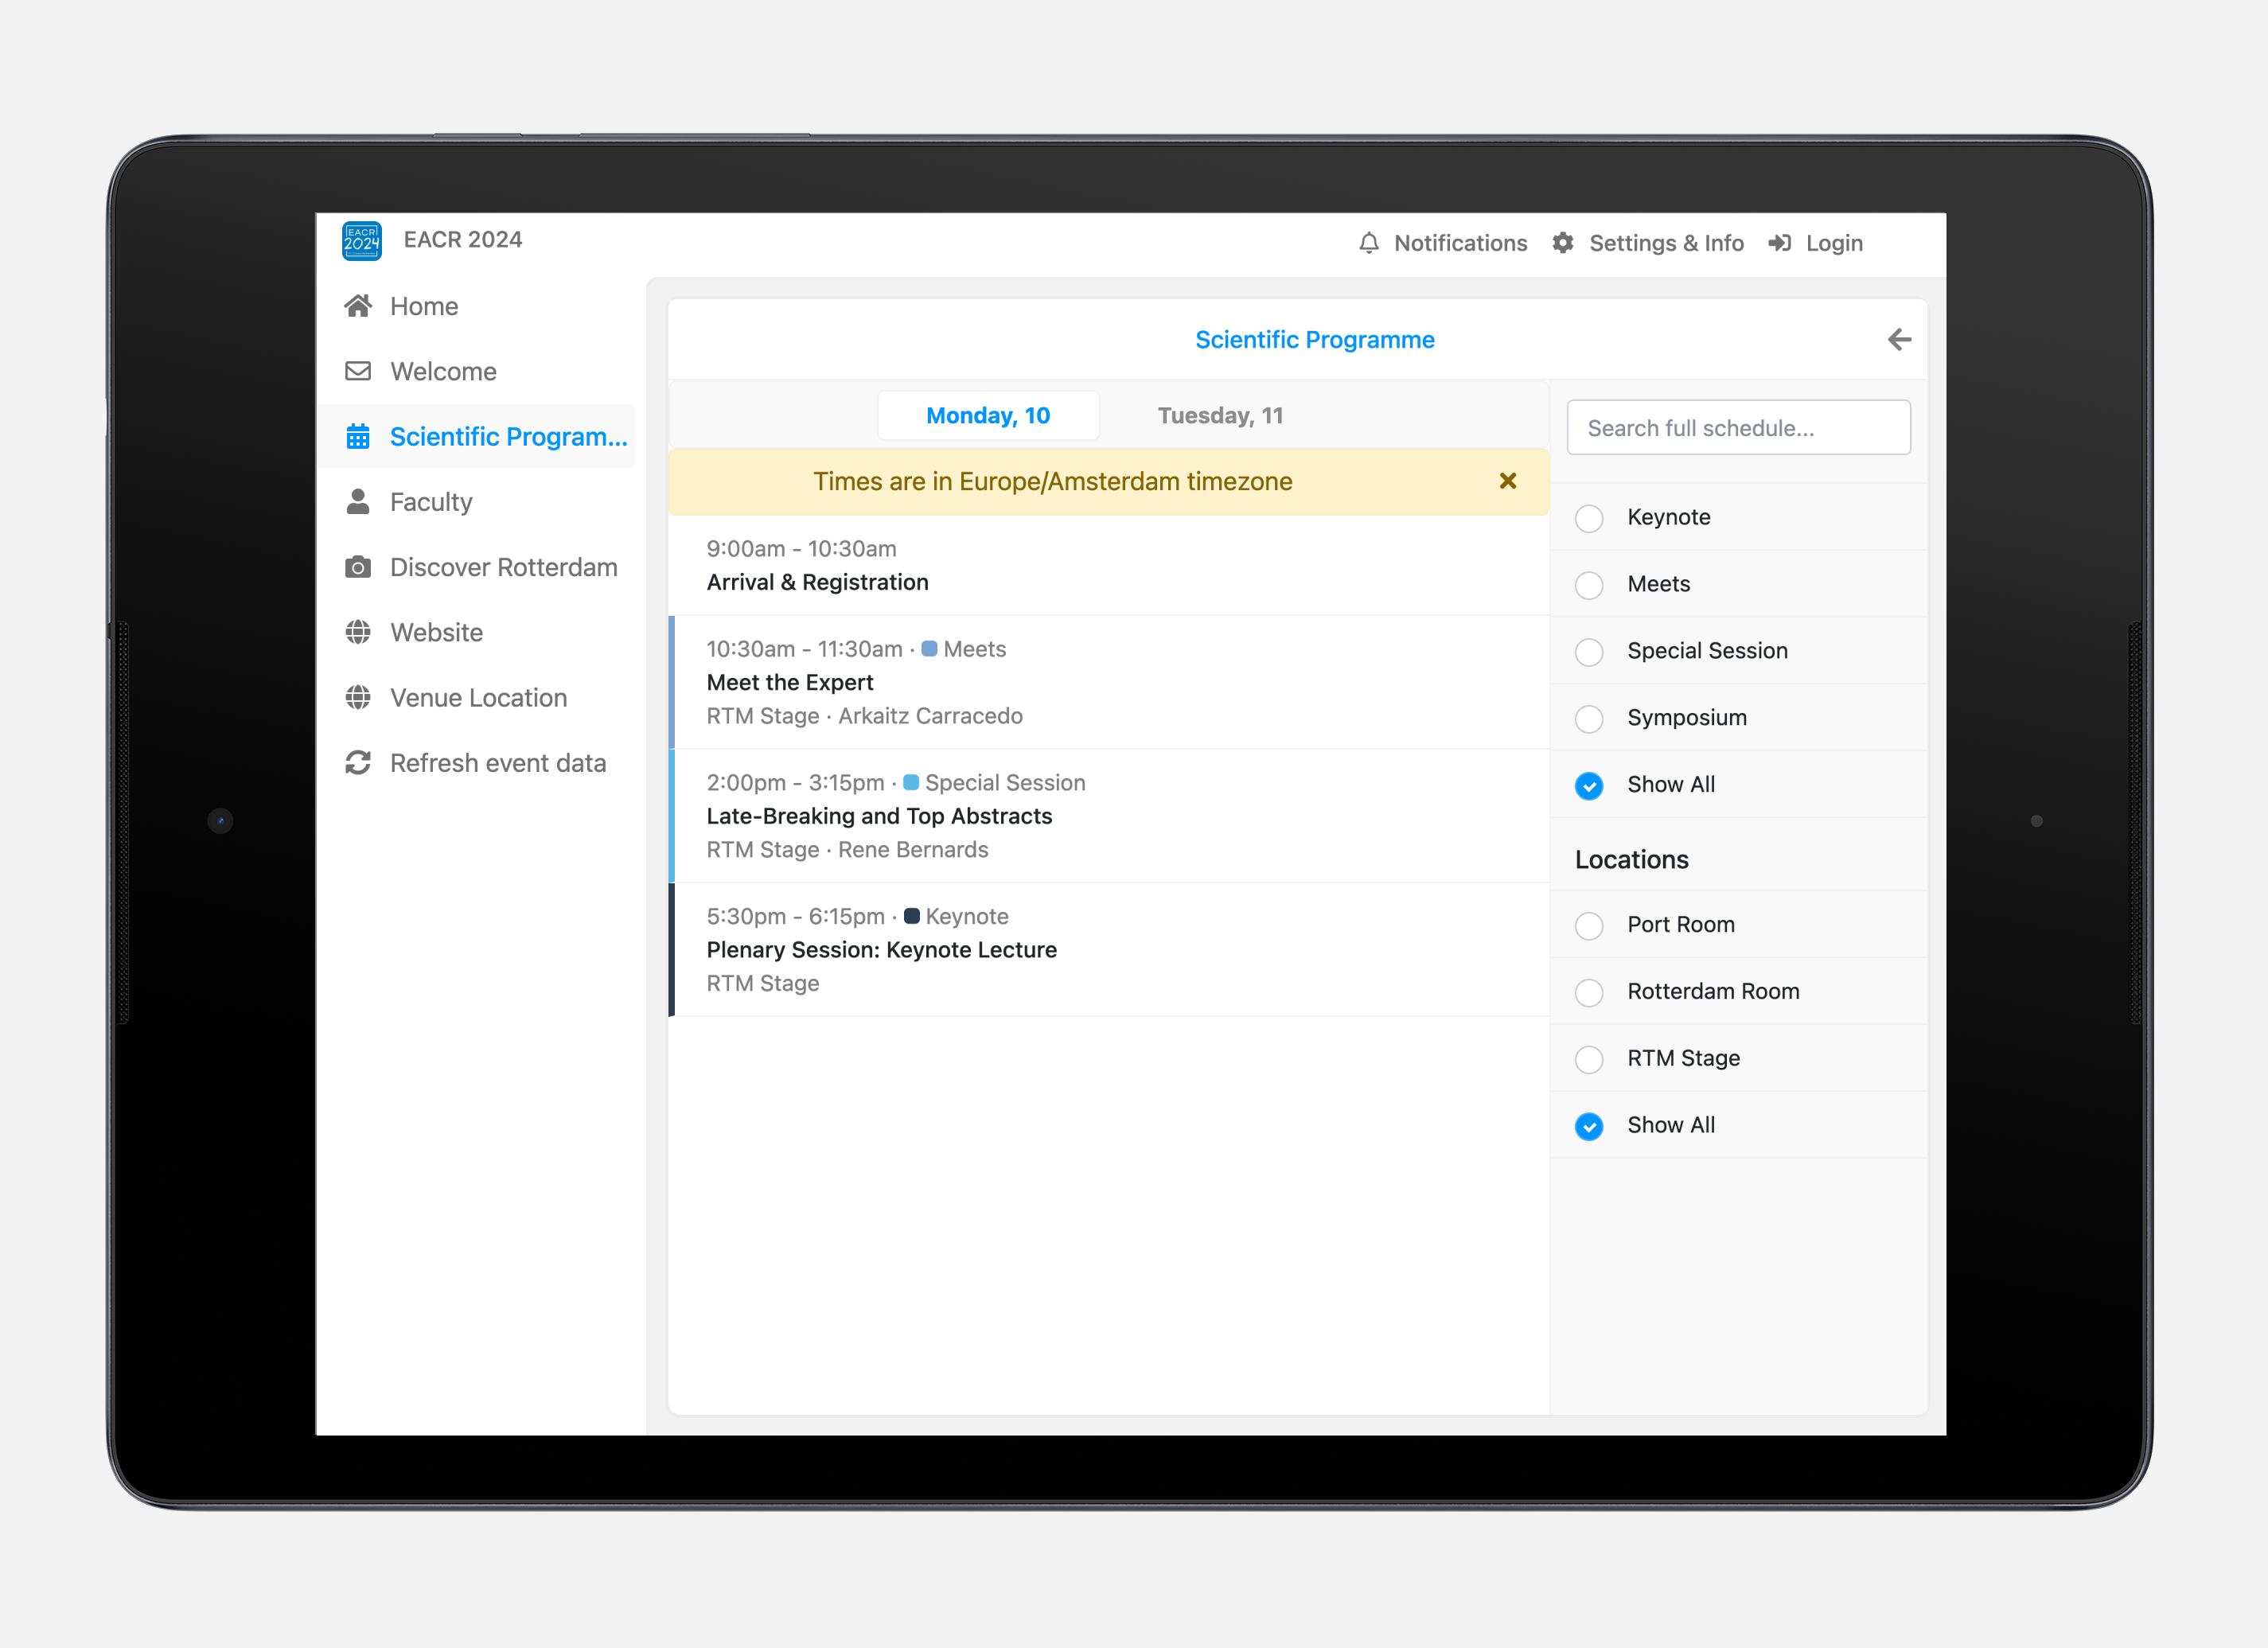Dismiss the timezone notice banner

pyautogui.click(x=1508, y=481)
